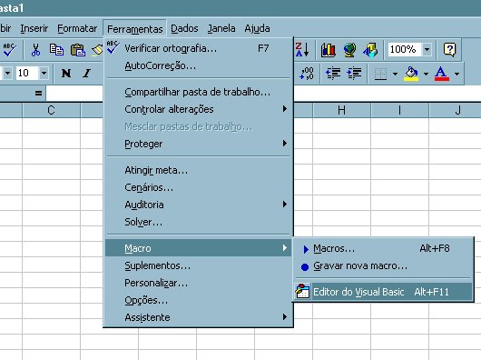Click the Increase Indent icon

(354, 74)
